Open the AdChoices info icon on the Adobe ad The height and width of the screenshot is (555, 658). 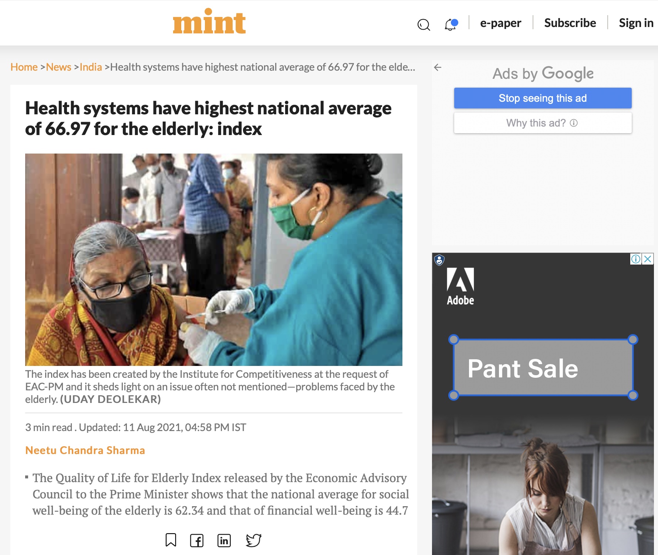pos(636,259)
